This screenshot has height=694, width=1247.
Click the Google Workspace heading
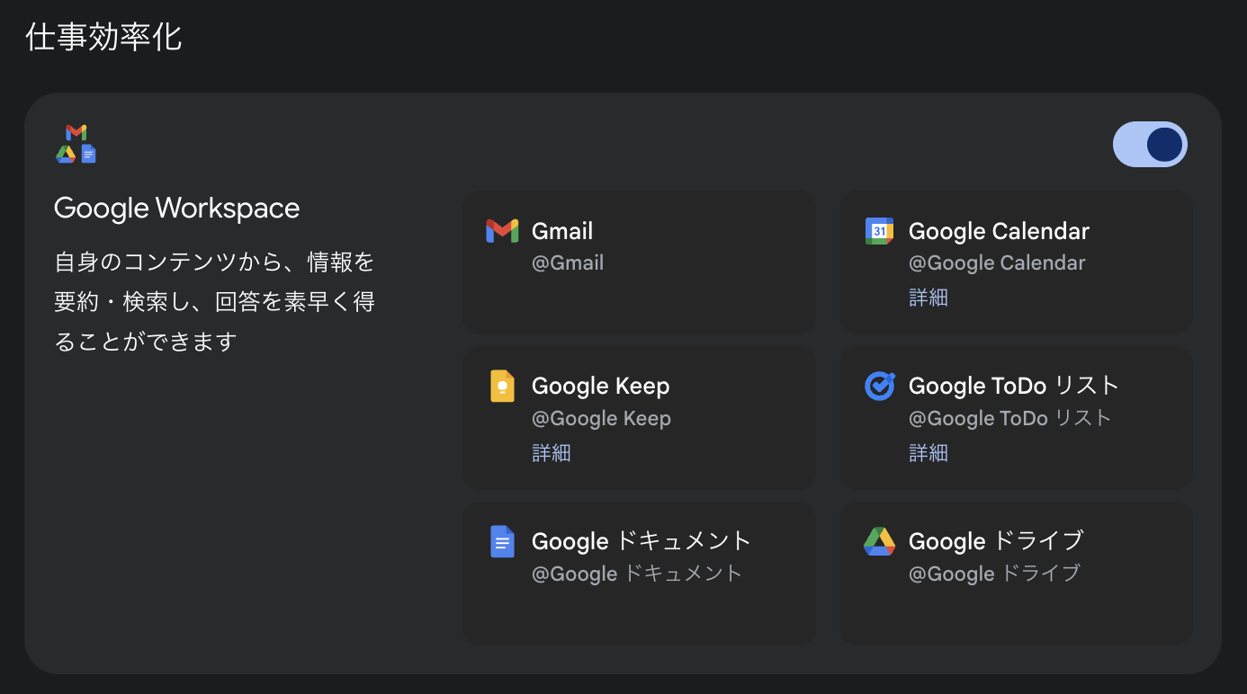pos(177,209)
